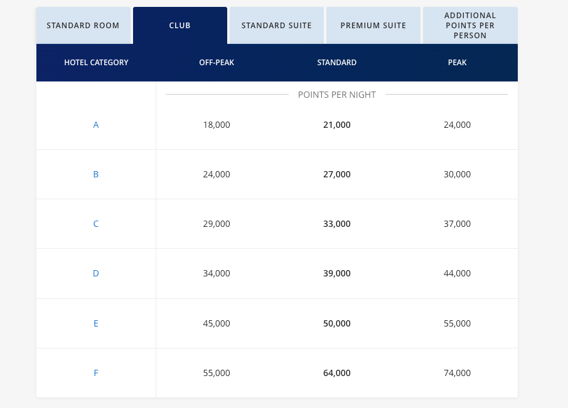Click the Hotel Category column header
568x408 pixels.
click(x=96, y=63)
